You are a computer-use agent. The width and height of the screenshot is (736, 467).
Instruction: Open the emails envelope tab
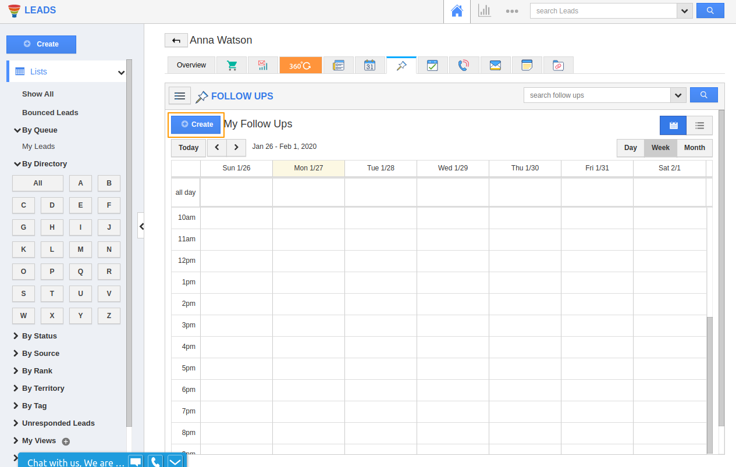495,65
